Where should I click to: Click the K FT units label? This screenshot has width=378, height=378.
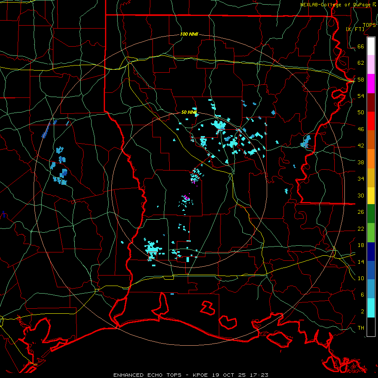coord(355,29)
